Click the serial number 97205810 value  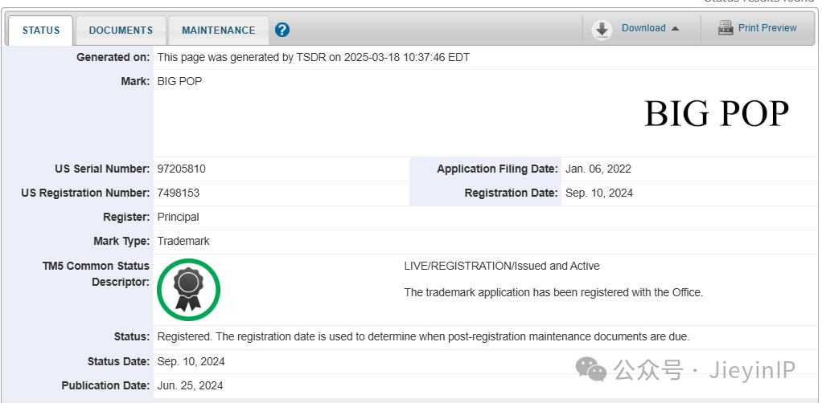pos(182,169)
